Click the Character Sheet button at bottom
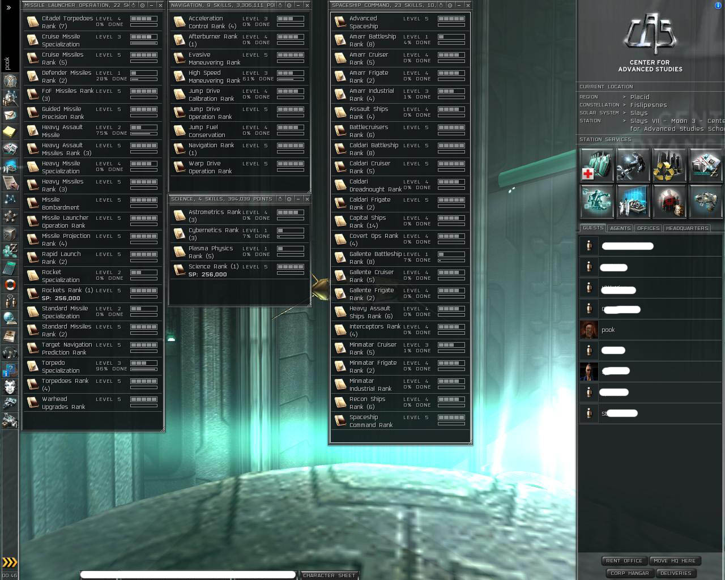 tap(329, 575)
